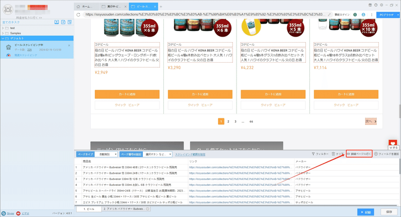The width and height of the screenshot is (401, 217).
Task: Click the 起動 start button
Action: [x=366, y=212]
